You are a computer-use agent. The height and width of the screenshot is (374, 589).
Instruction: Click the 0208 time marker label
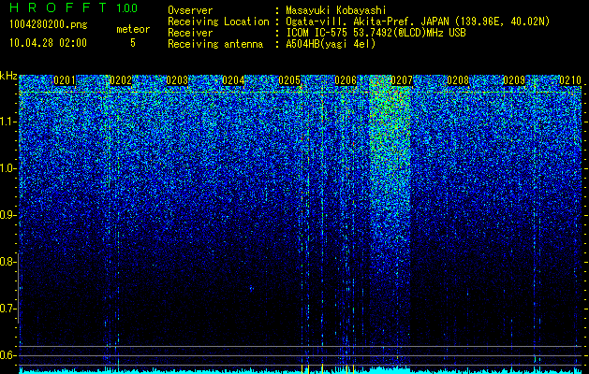(458, 80)
